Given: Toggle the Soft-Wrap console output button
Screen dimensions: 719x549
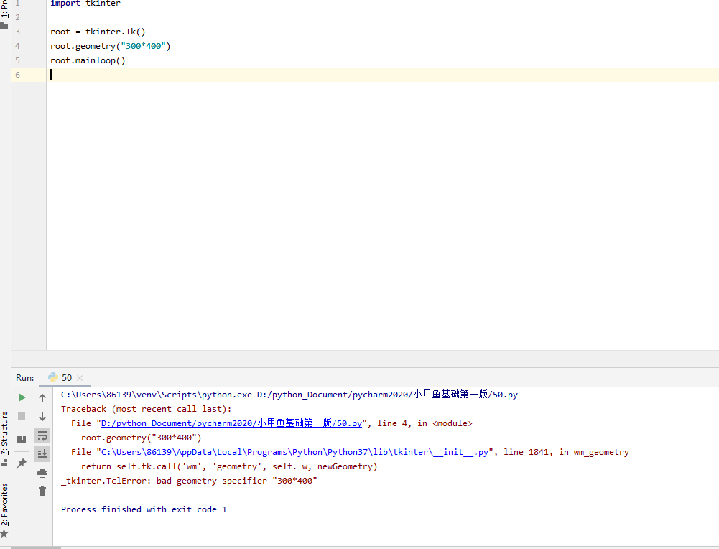Looking at the screenshot, I should [42, 435].
